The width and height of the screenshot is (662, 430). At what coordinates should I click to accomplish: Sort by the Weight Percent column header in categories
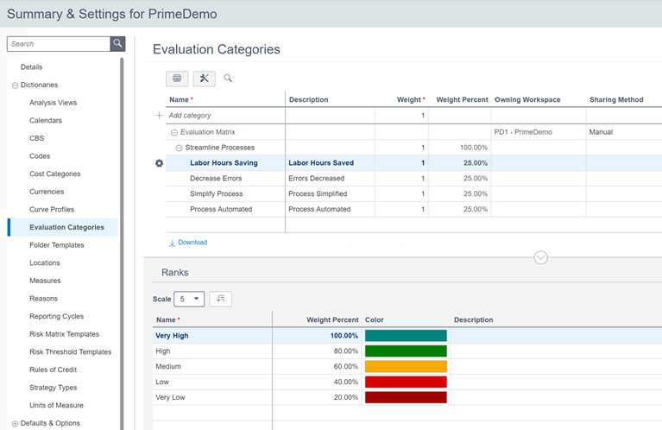461,99
